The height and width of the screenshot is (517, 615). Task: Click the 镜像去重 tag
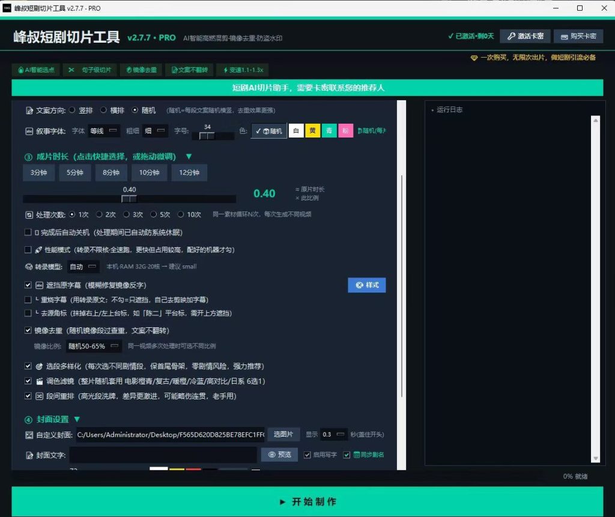tap(141, 70)
